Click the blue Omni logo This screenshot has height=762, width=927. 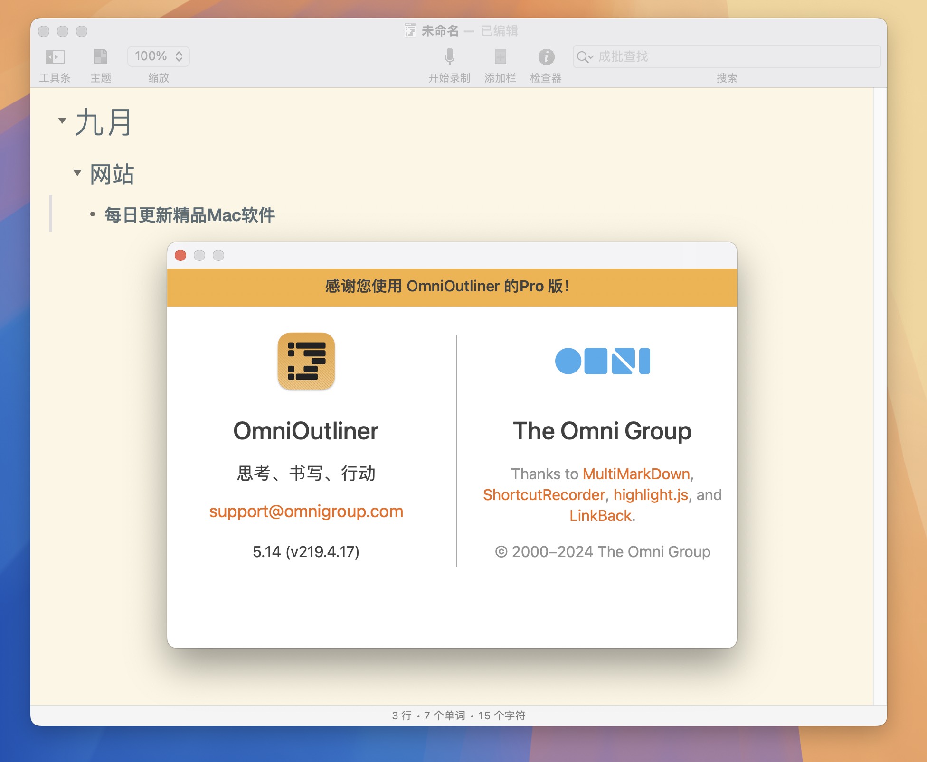[602, 361]
